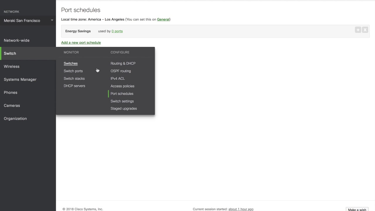Click the about 1 hour ago link

point(241,209)
